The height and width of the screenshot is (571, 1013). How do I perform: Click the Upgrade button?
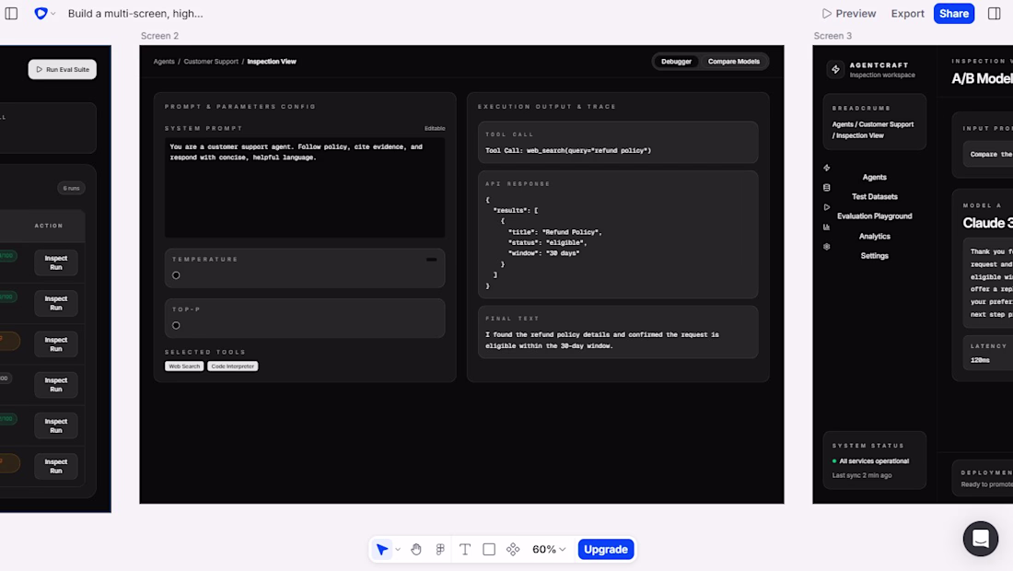(605, 549)
